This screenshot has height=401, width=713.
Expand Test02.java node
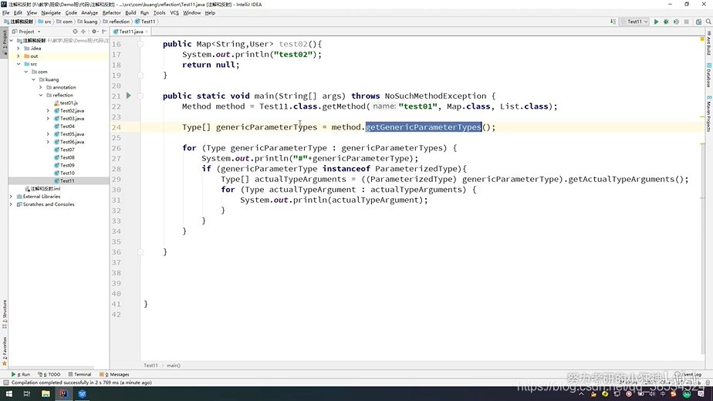(48, 110)
